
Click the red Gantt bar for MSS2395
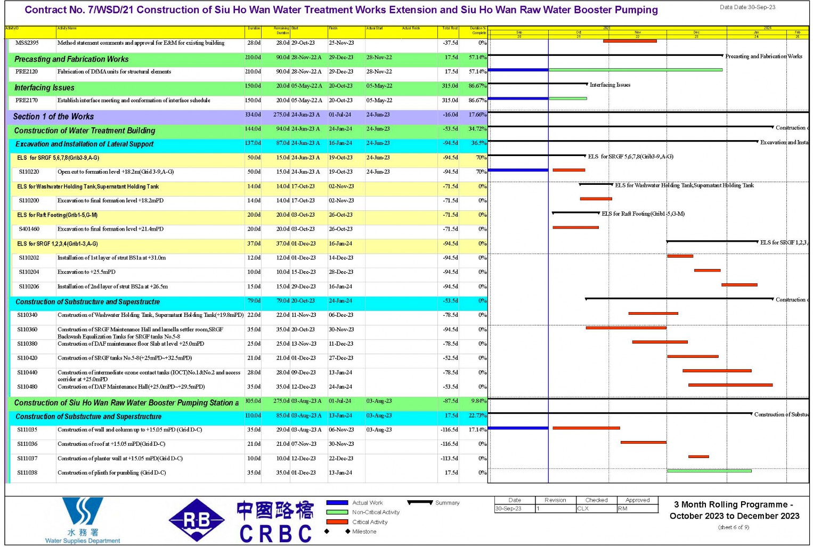(x=630, y=41)
